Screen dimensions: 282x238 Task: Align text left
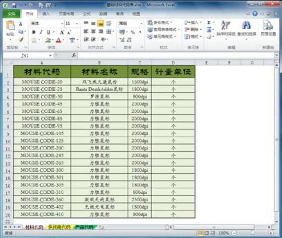pyautogui.click(x=86, y=31)
